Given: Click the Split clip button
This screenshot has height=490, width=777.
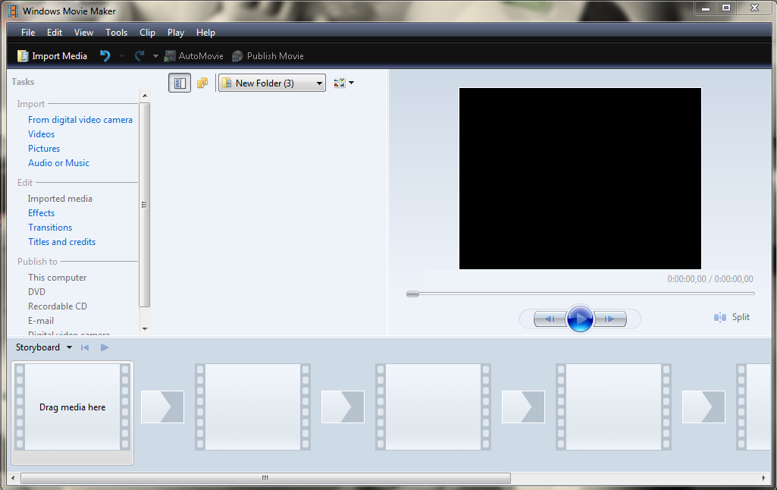Looking at the screenshot, I should tap(732, 317).
